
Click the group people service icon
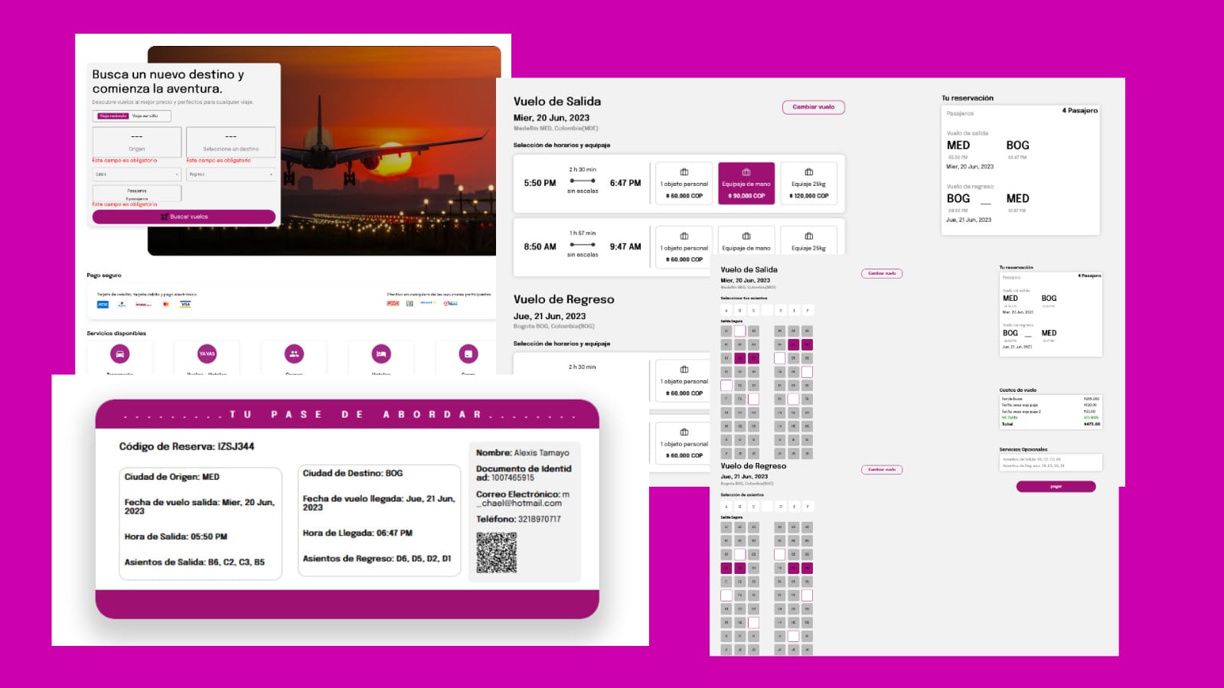(x=294, y=354)
